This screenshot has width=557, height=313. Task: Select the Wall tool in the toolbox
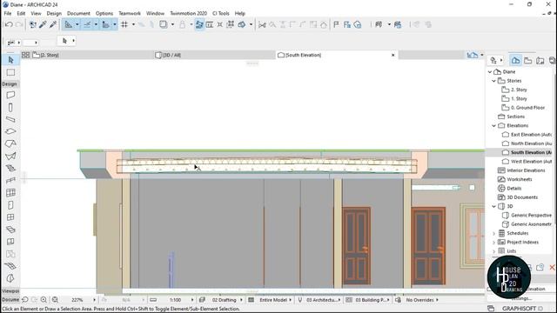[10, 95]
